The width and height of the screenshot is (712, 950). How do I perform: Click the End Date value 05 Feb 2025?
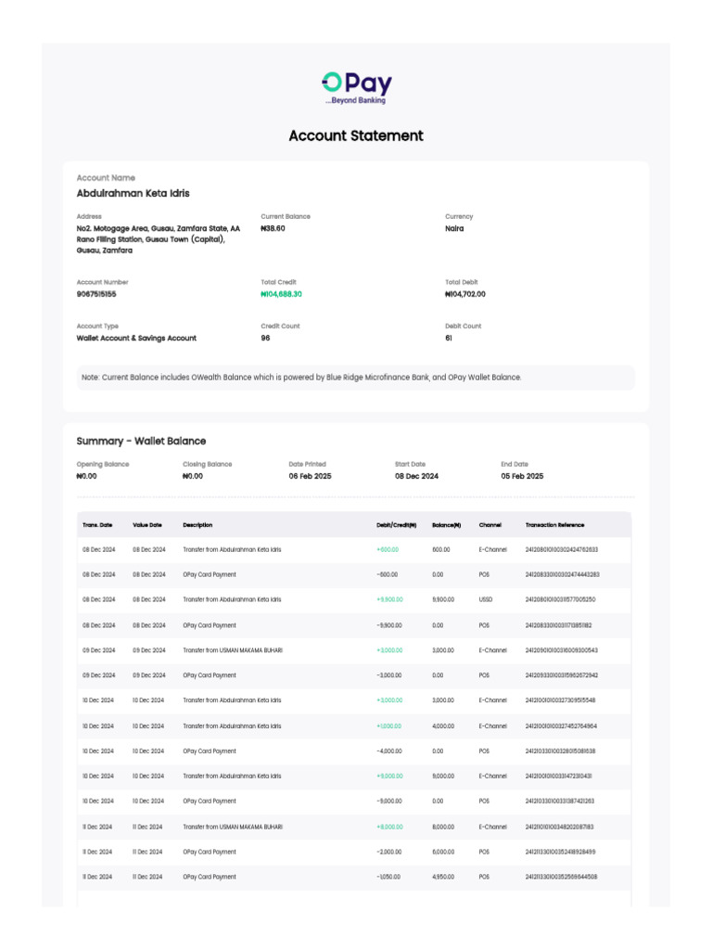(x=522, y=476)
